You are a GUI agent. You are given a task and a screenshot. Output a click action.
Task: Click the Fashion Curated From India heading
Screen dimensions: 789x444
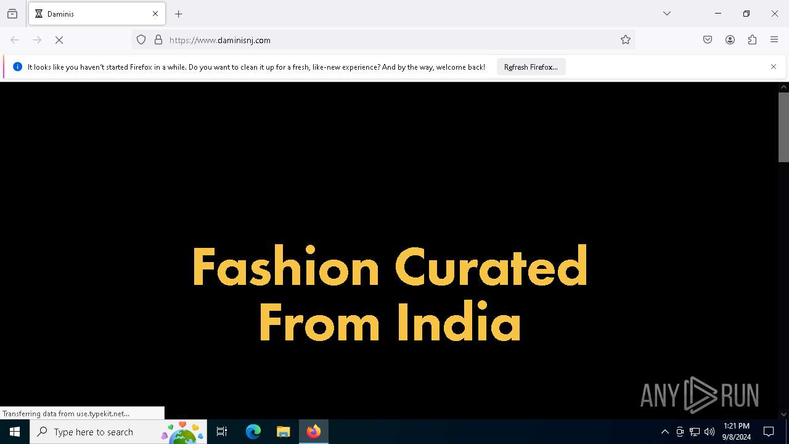tap(390, 294)
